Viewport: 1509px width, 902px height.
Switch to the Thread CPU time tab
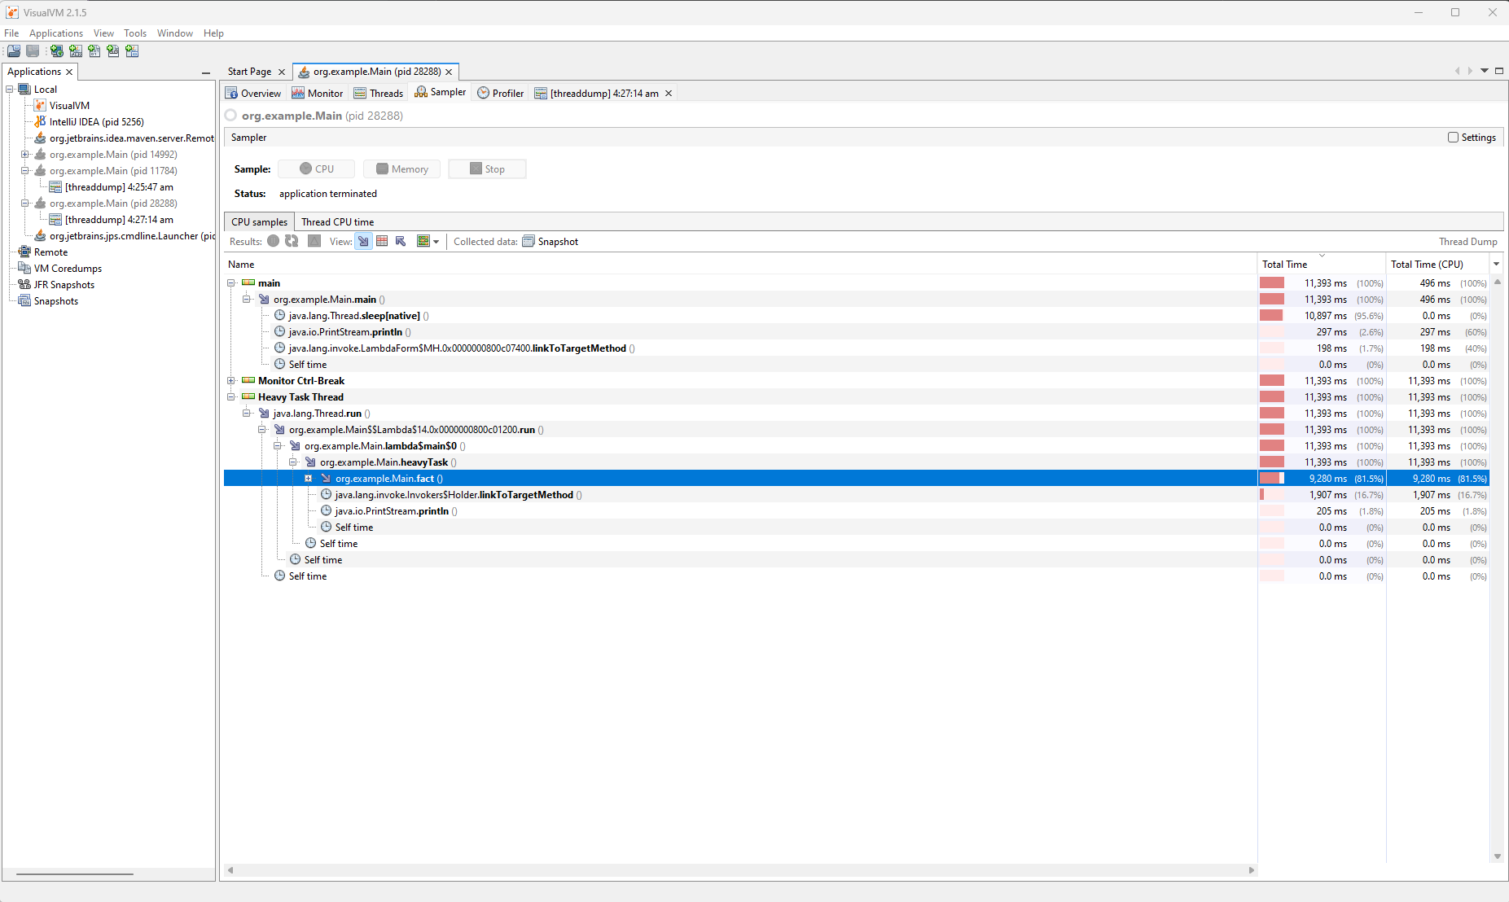click(337, 221)
